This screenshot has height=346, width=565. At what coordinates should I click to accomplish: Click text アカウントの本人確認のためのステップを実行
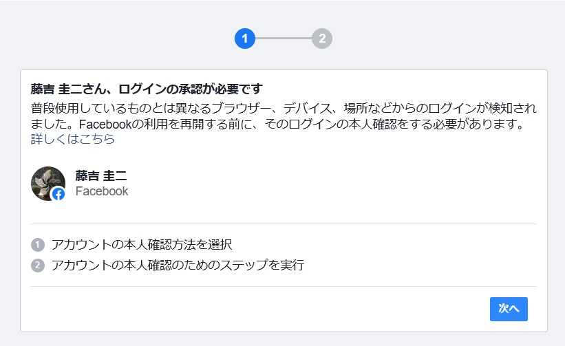178,266
